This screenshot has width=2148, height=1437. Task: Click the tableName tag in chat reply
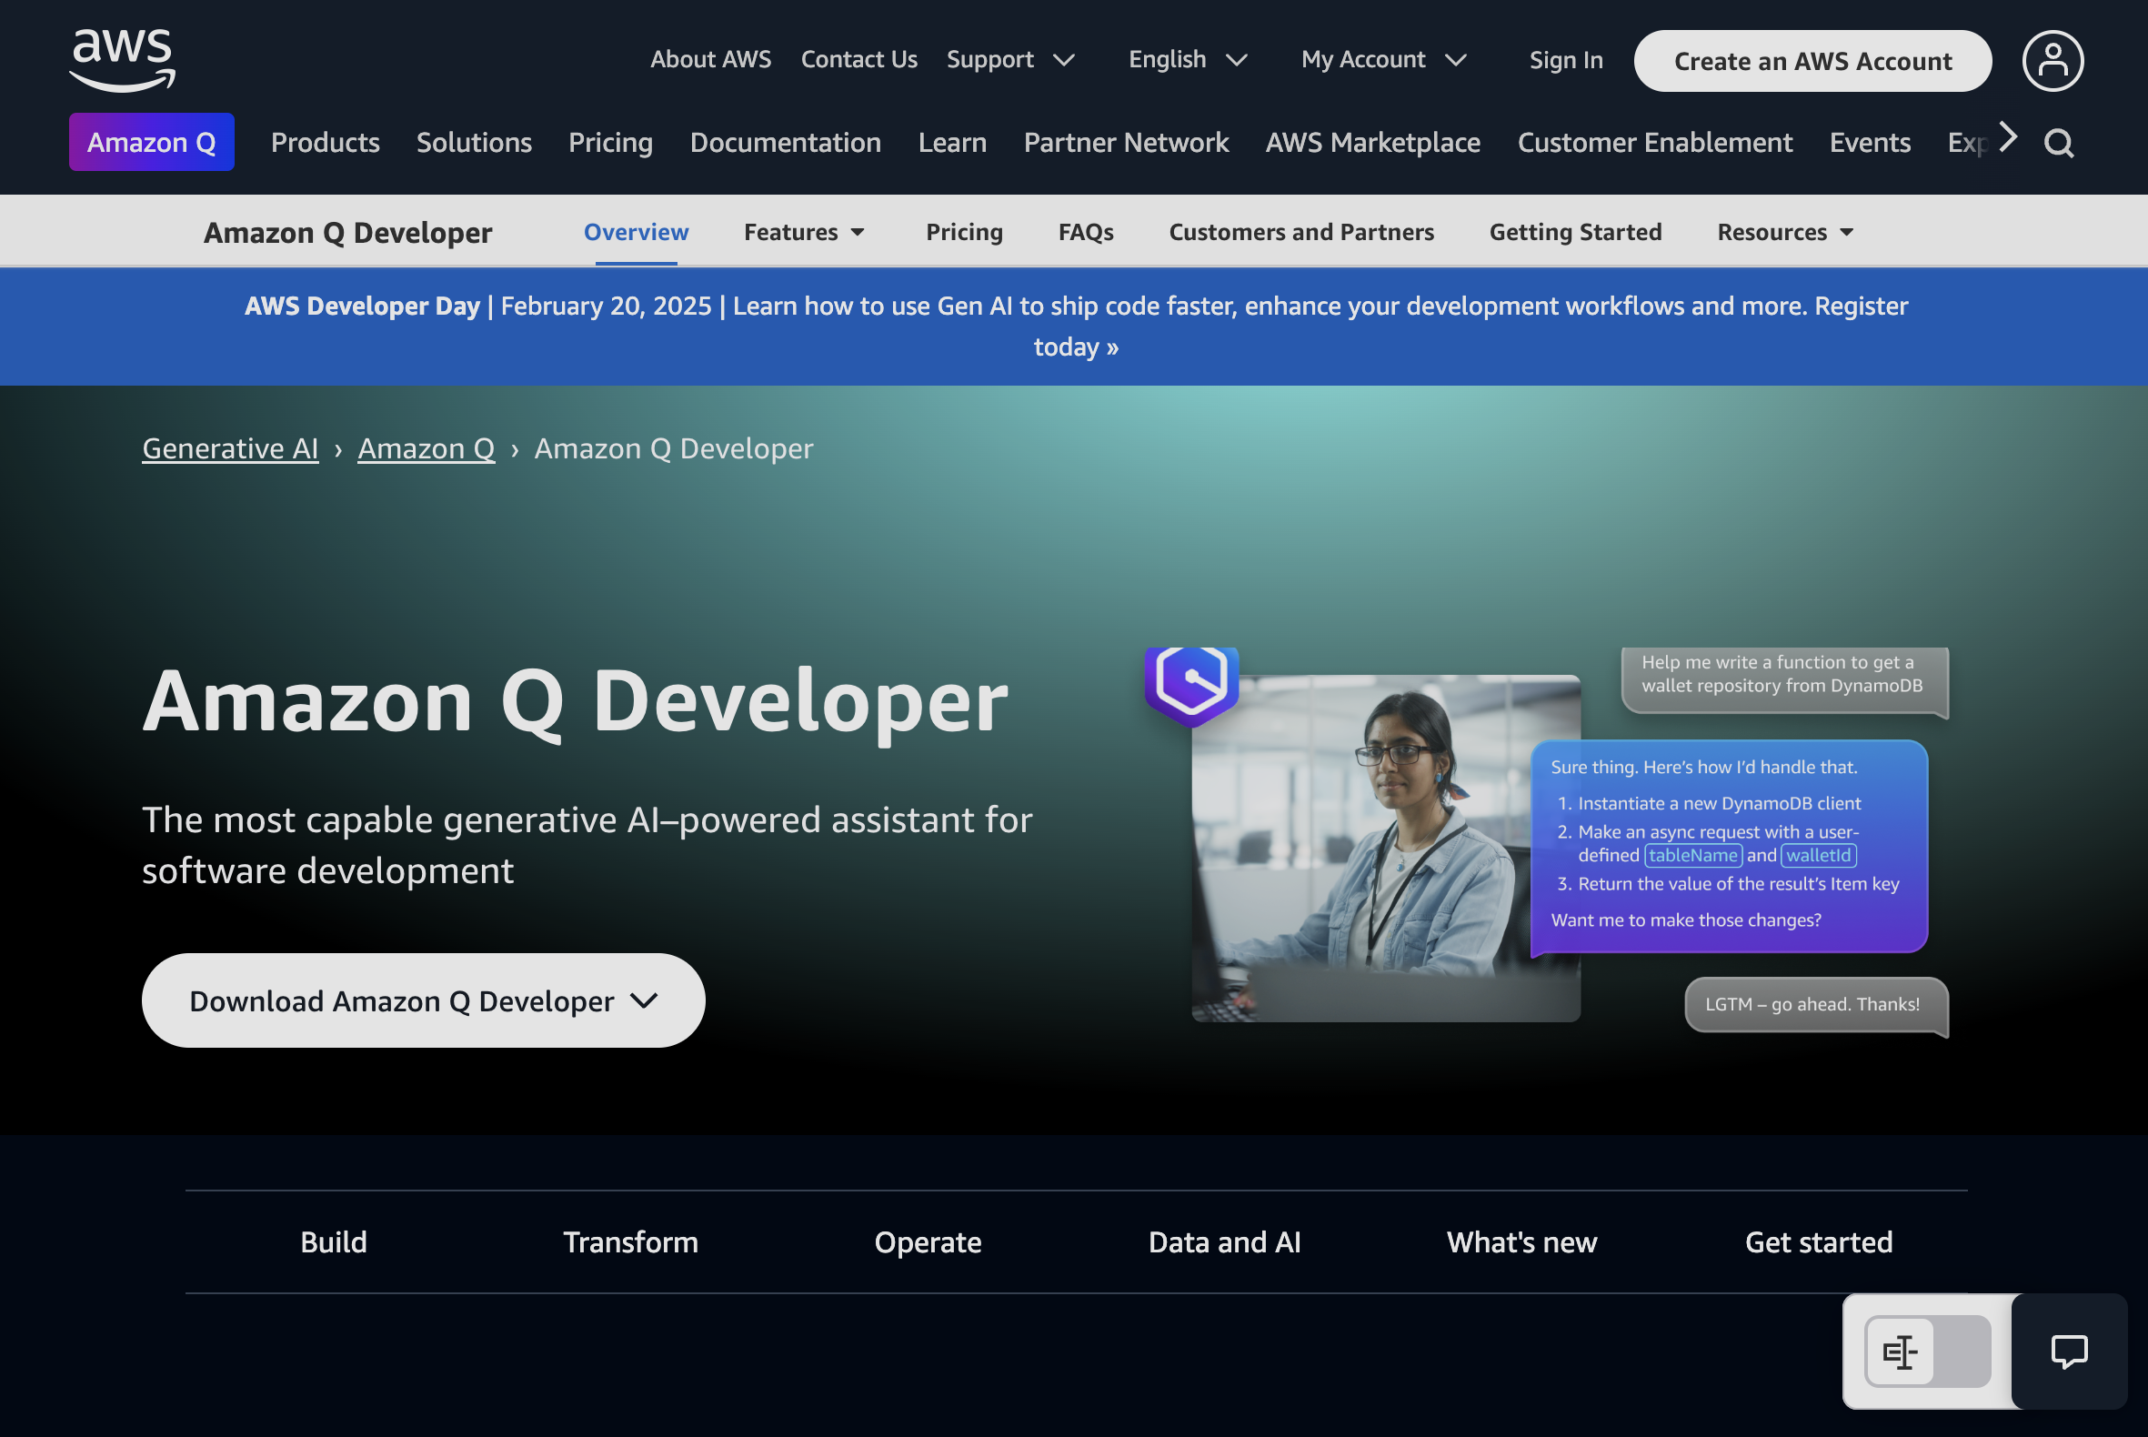tap(1693, 855)
